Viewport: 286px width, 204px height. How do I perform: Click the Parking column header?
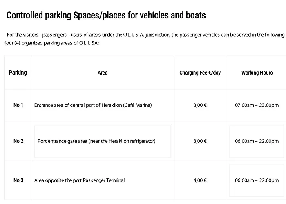[x=18, y=73]
